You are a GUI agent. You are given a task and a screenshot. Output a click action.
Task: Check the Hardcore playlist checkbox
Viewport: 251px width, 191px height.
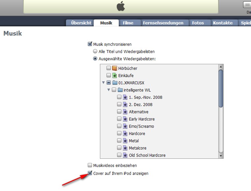[x=119, y=133]
